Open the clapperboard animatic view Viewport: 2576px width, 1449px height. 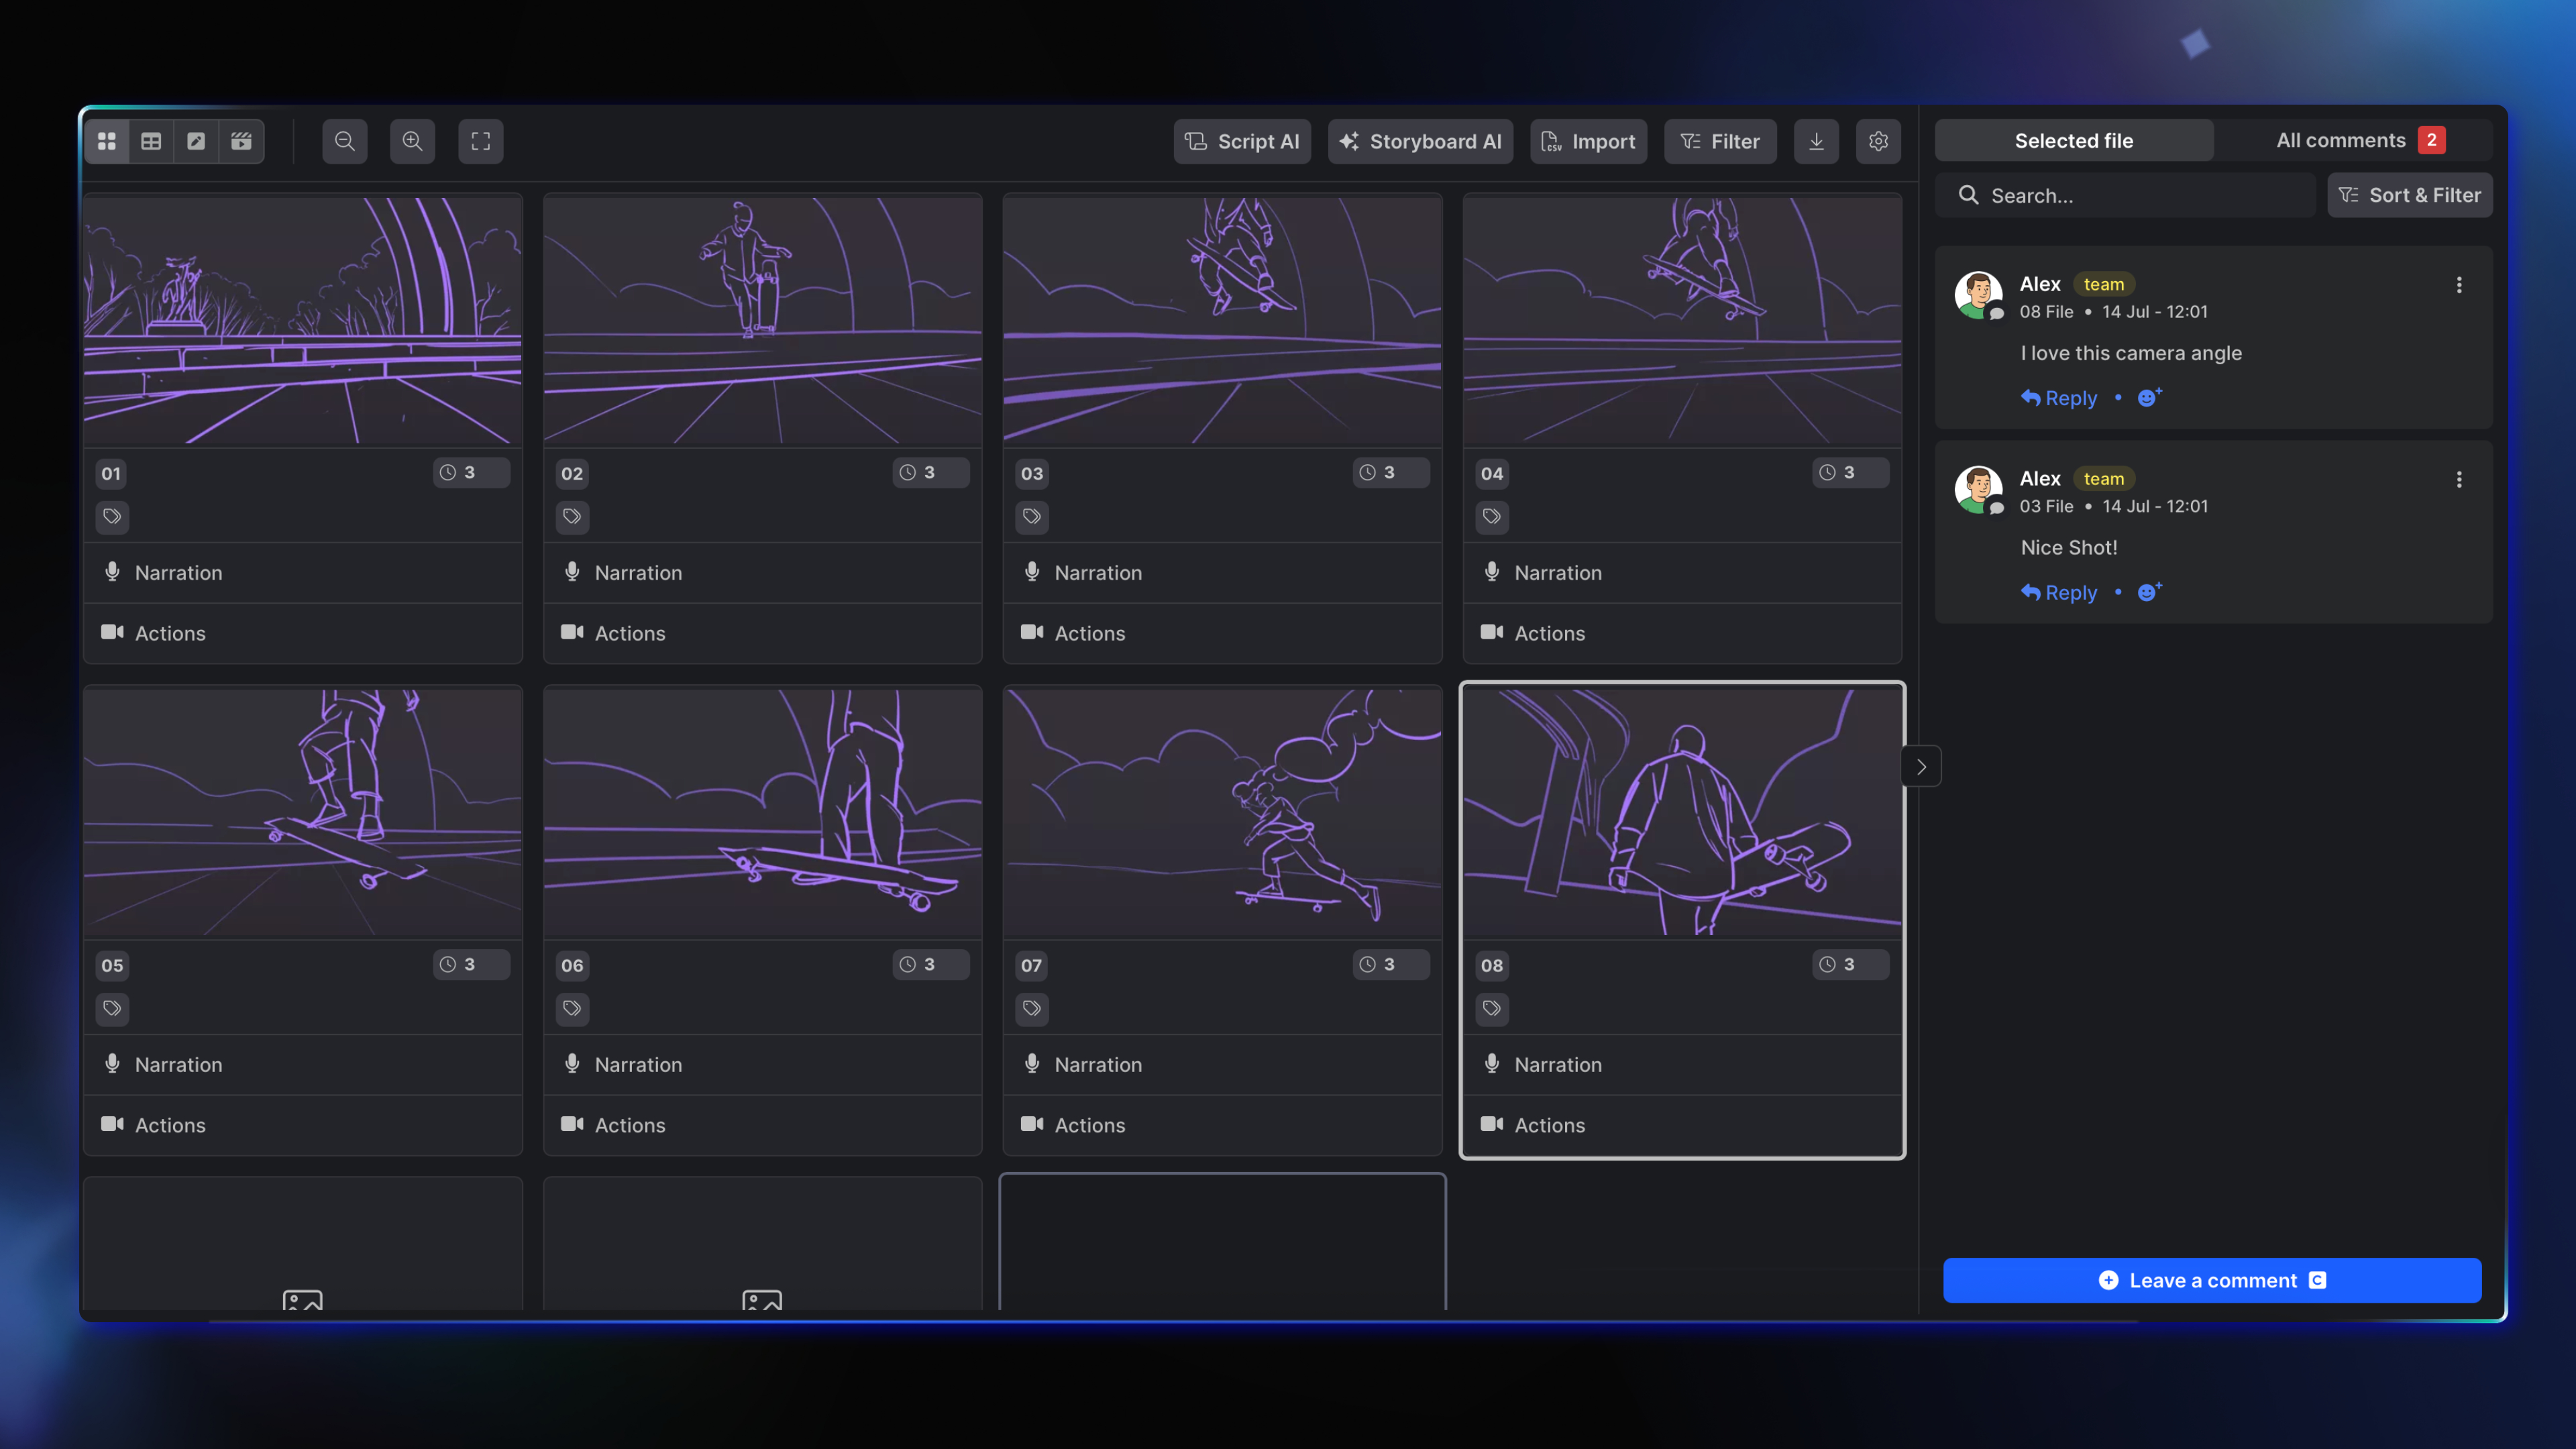coord(241,141)
